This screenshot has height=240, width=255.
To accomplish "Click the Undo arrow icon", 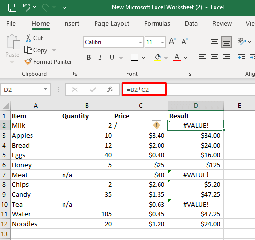I will [x=27, y=7].
